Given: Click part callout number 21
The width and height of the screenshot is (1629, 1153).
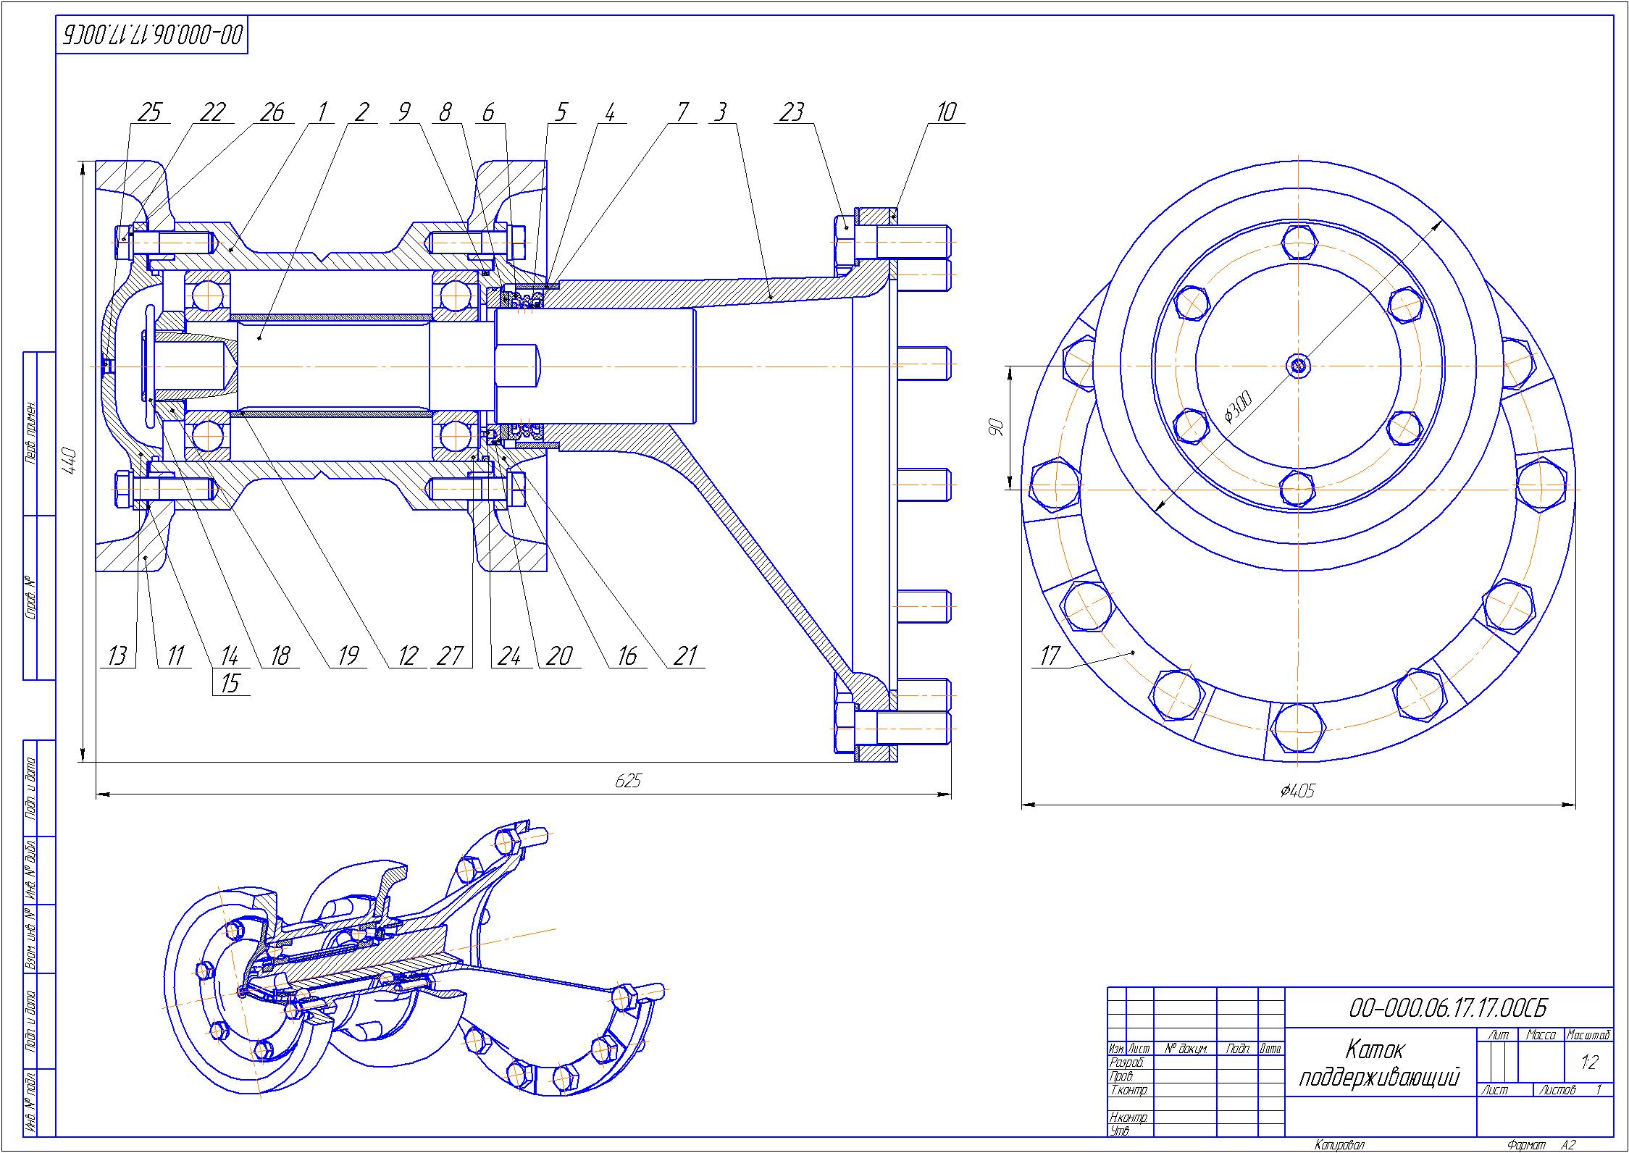Looking at the screenshot, I should [684, 656].
